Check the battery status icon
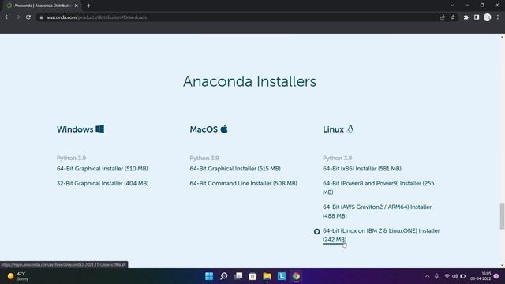The image size is (505, 284). [x=463, y=276]
